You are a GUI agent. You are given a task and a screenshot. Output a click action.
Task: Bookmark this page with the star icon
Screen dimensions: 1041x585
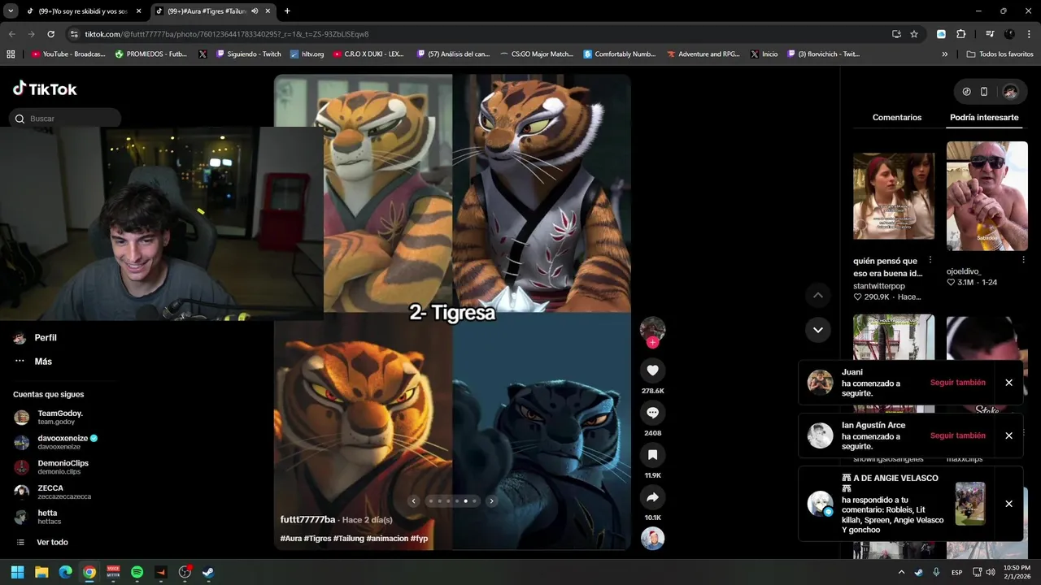(x=914, y=34)
